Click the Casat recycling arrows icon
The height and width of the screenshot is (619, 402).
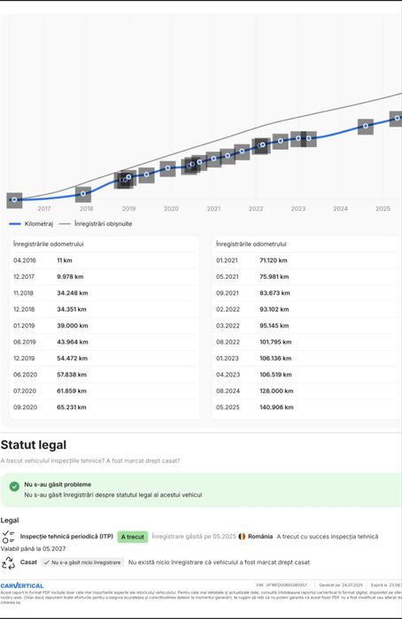(x=8, y=563)
